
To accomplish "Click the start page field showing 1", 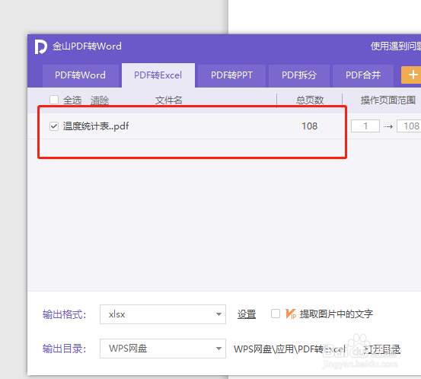I will (x=365, y=126).
